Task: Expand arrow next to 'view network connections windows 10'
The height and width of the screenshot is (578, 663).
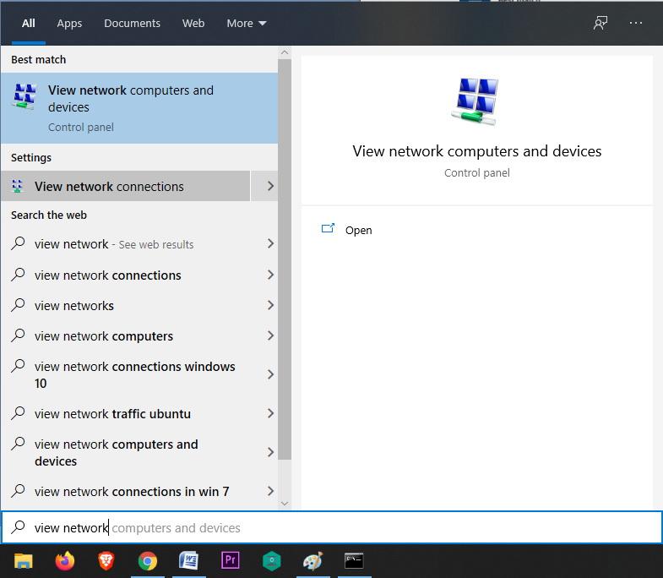Action: point(270,374)
